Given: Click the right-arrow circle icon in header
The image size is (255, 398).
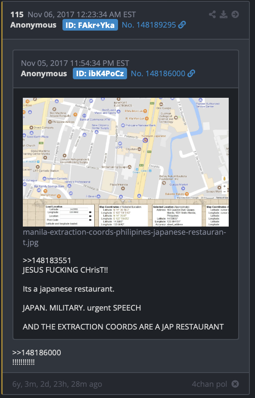Looking at the screenshot, I should coord(235,15).
